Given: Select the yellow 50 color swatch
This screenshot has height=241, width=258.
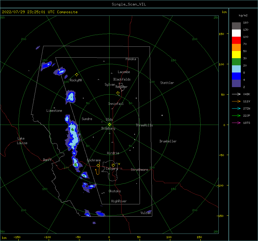Looking at the screenshot, I should [236, 55].
